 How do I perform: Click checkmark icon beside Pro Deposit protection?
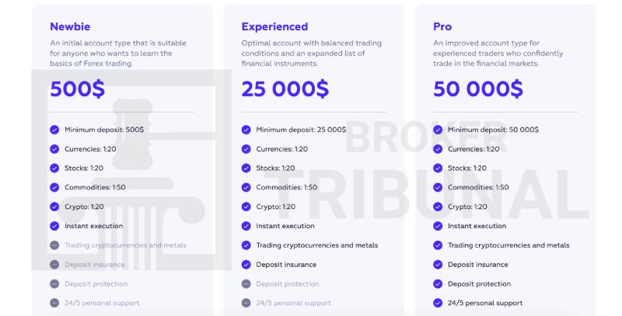pos(438,284)
